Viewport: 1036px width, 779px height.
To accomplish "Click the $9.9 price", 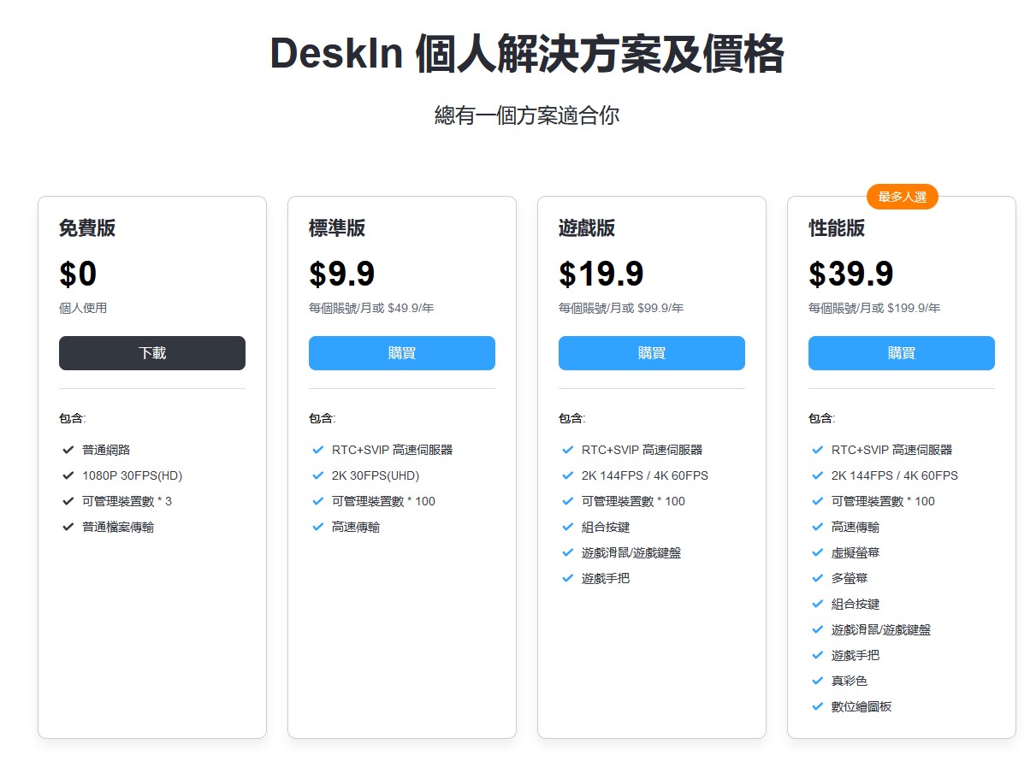I will click(x=342, y=274).
